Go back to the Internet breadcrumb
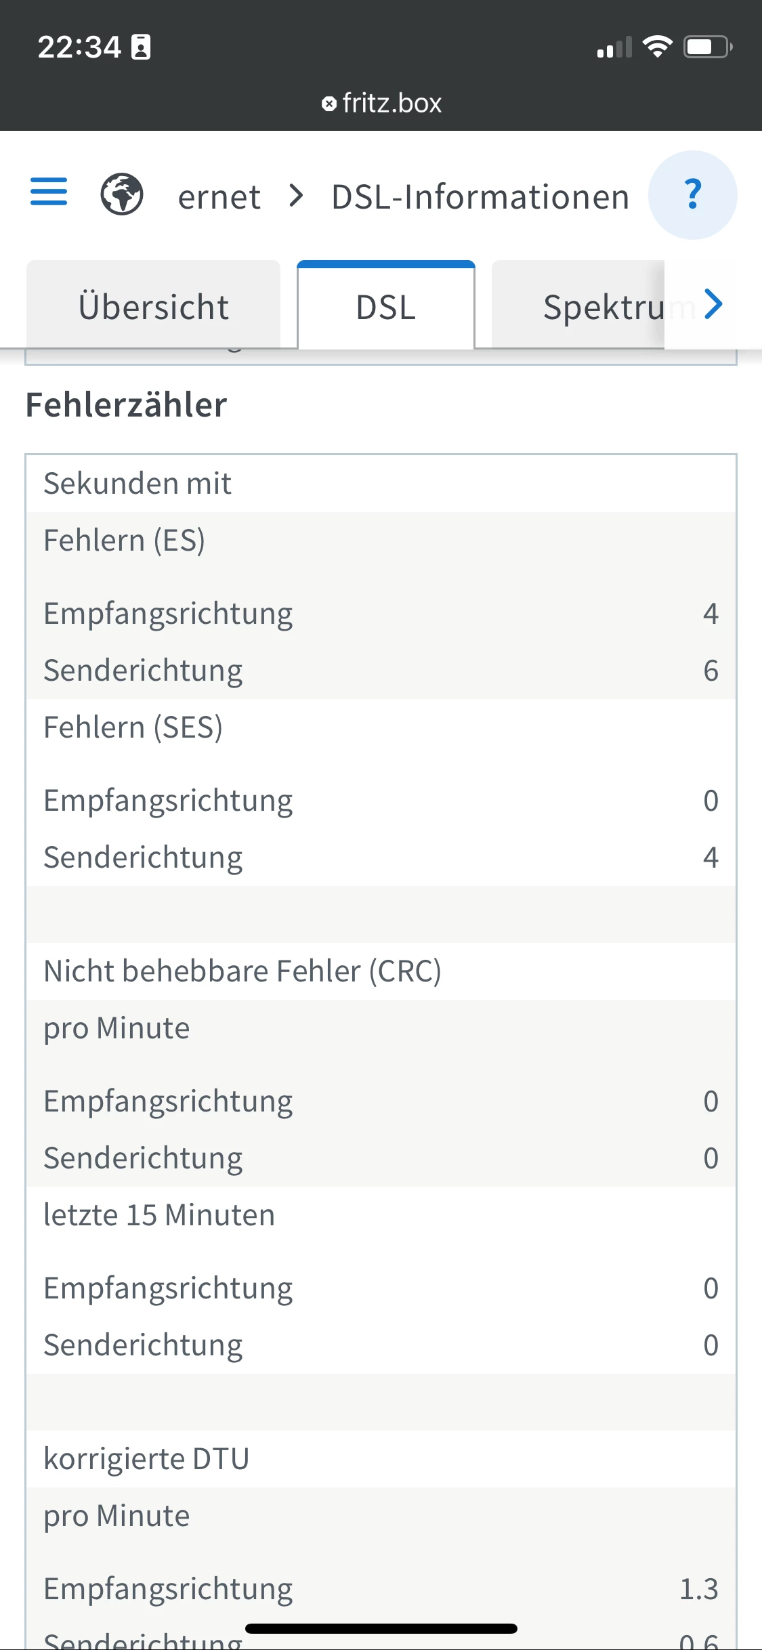 219,197
